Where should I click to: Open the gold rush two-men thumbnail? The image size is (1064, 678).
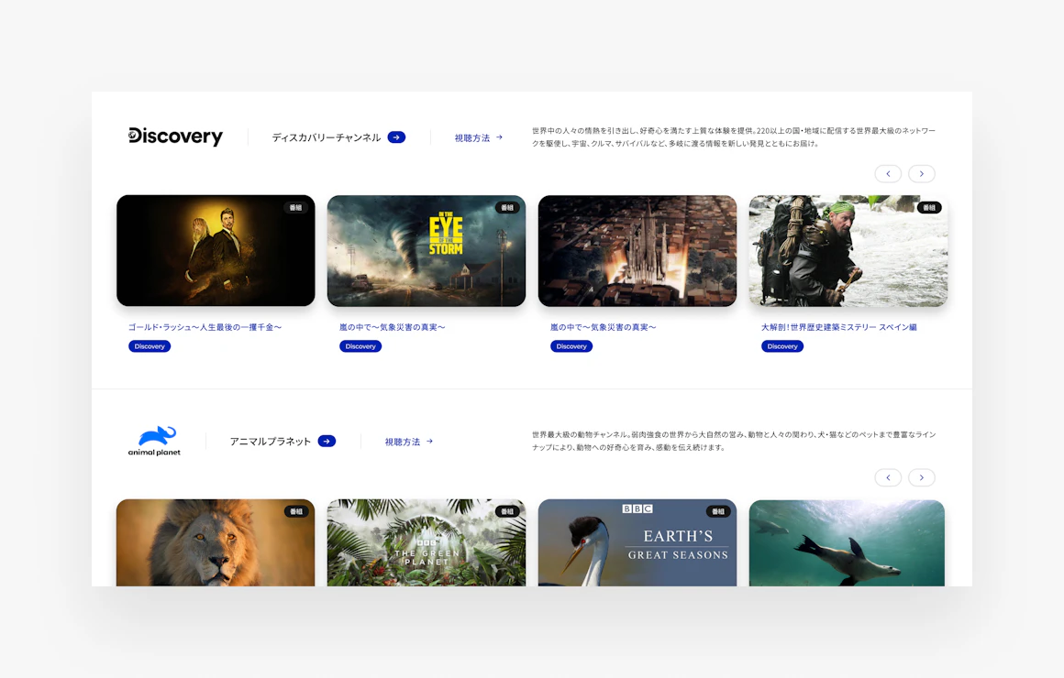coord(216,251)
